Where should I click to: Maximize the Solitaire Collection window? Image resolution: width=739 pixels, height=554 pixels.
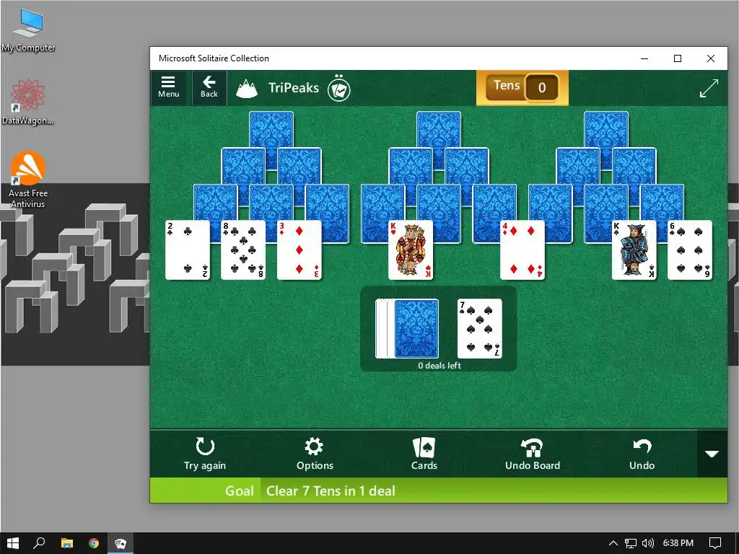pos(678,58)
